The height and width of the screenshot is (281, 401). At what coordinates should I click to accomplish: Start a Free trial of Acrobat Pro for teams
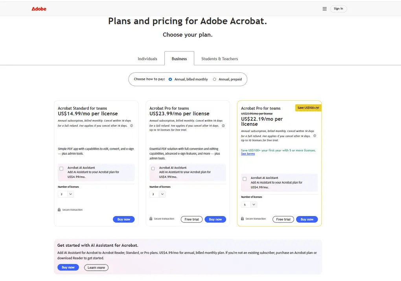191,219
